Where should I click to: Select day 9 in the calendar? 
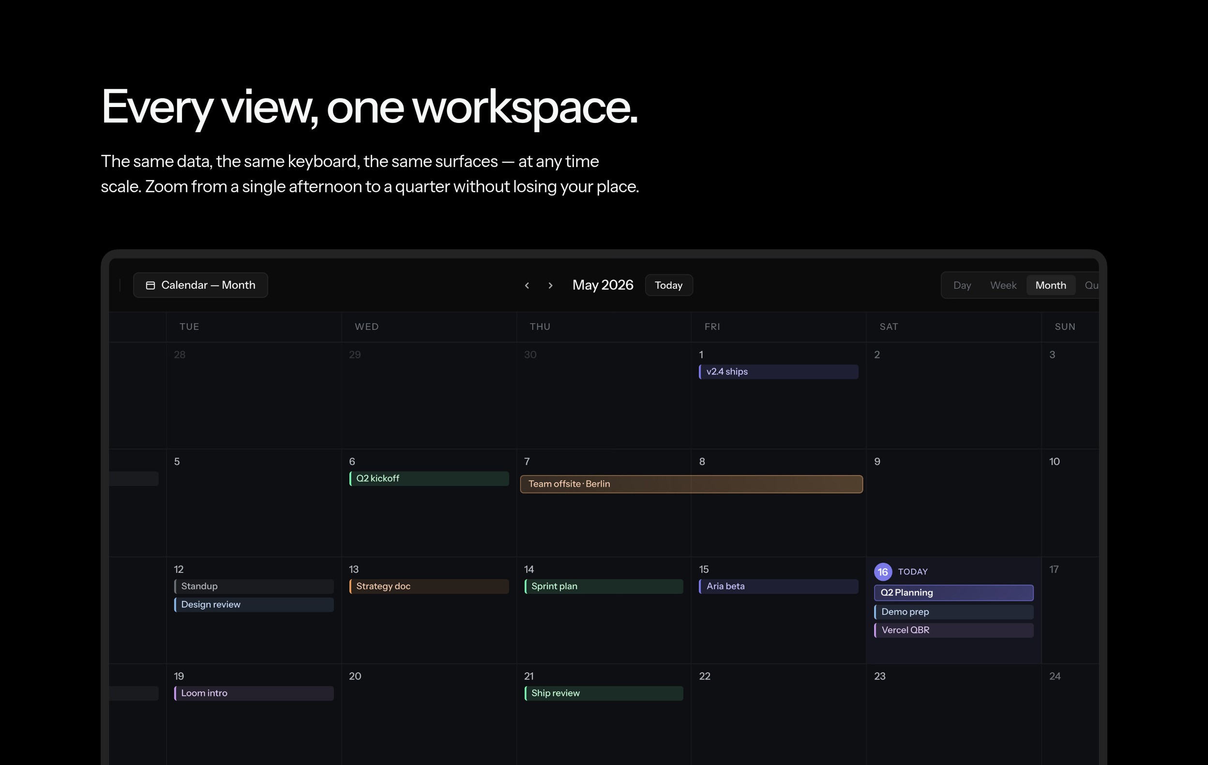click(877, 462)
